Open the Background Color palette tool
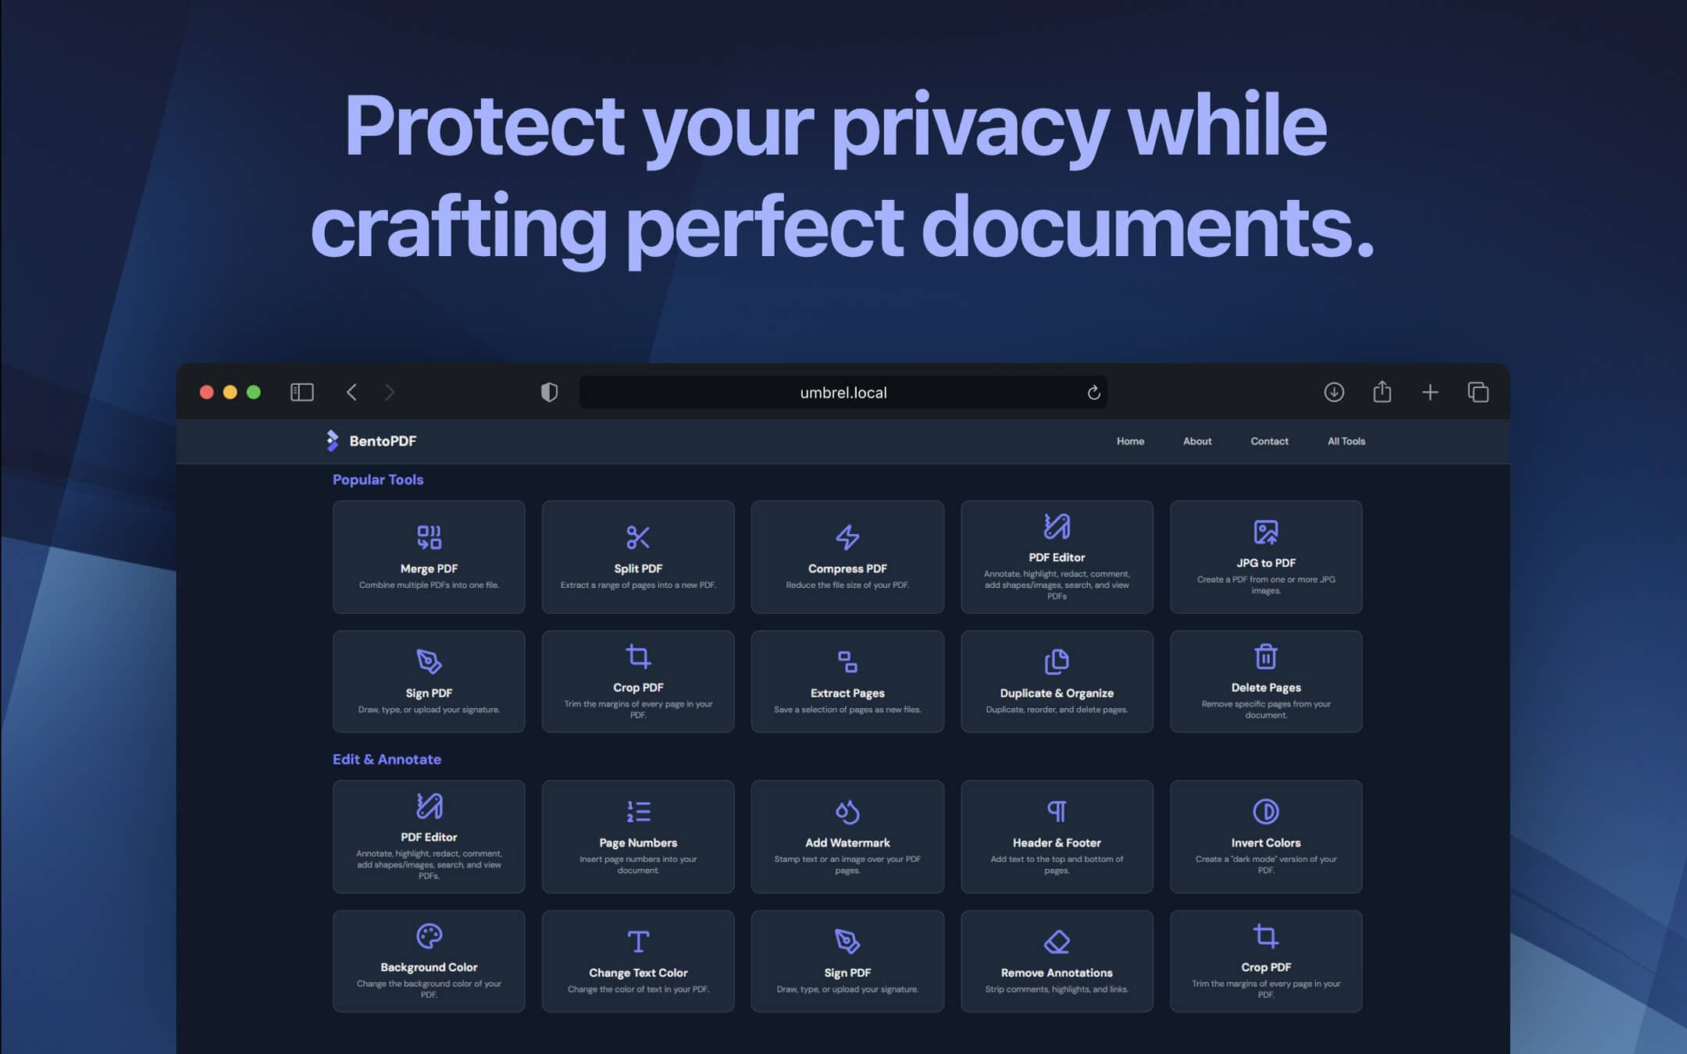The height and width of the screenshot is (1054, 1687). (429, 960)
